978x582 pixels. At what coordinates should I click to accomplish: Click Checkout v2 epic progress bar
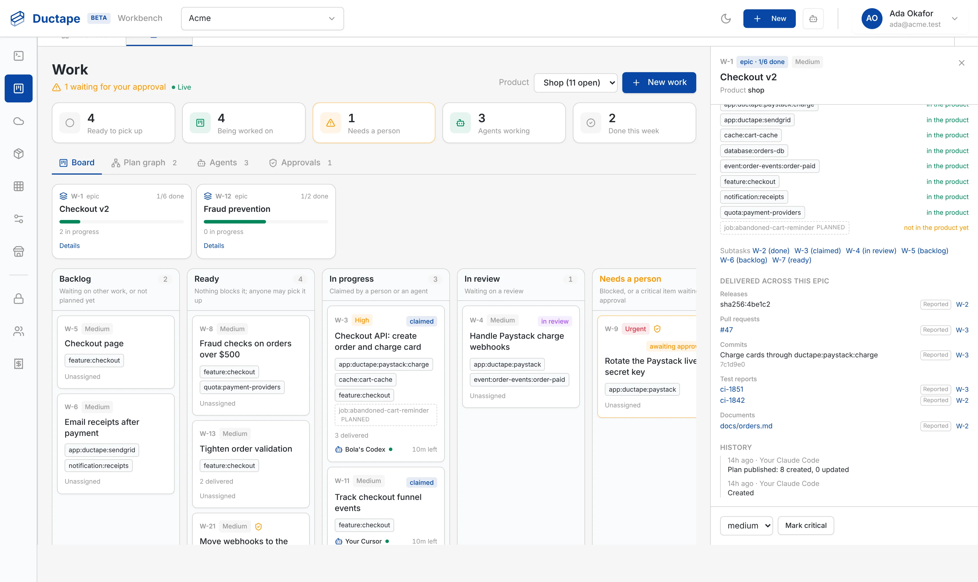(121, 221)
